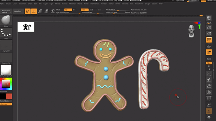Viewport: 216px width, 121px height.
Task: Select the Scale transform tool icon
Action: pos(46,11)
